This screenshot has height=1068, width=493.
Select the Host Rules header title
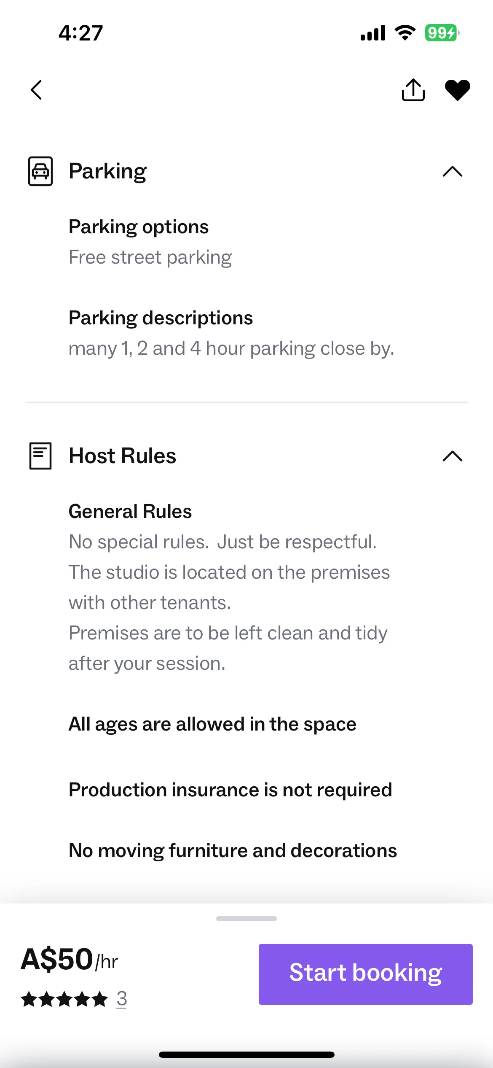tap(122, 456)
